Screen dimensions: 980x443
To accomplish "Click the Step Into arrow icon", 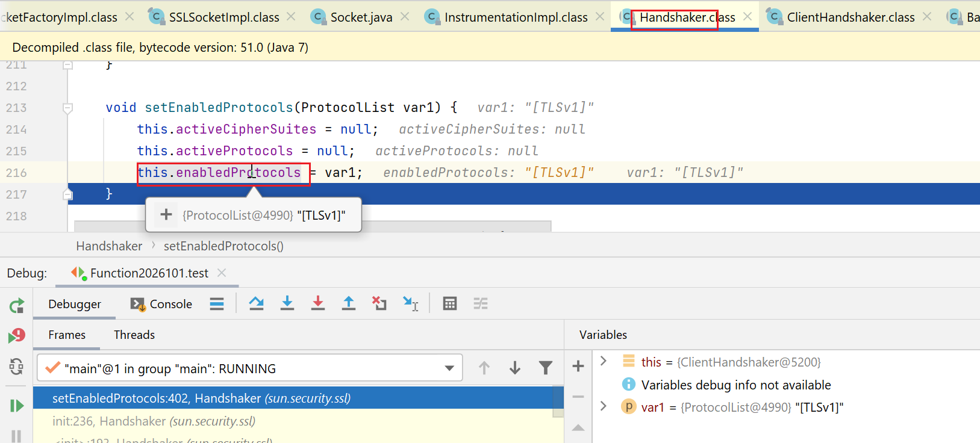I will click(287, 303).
